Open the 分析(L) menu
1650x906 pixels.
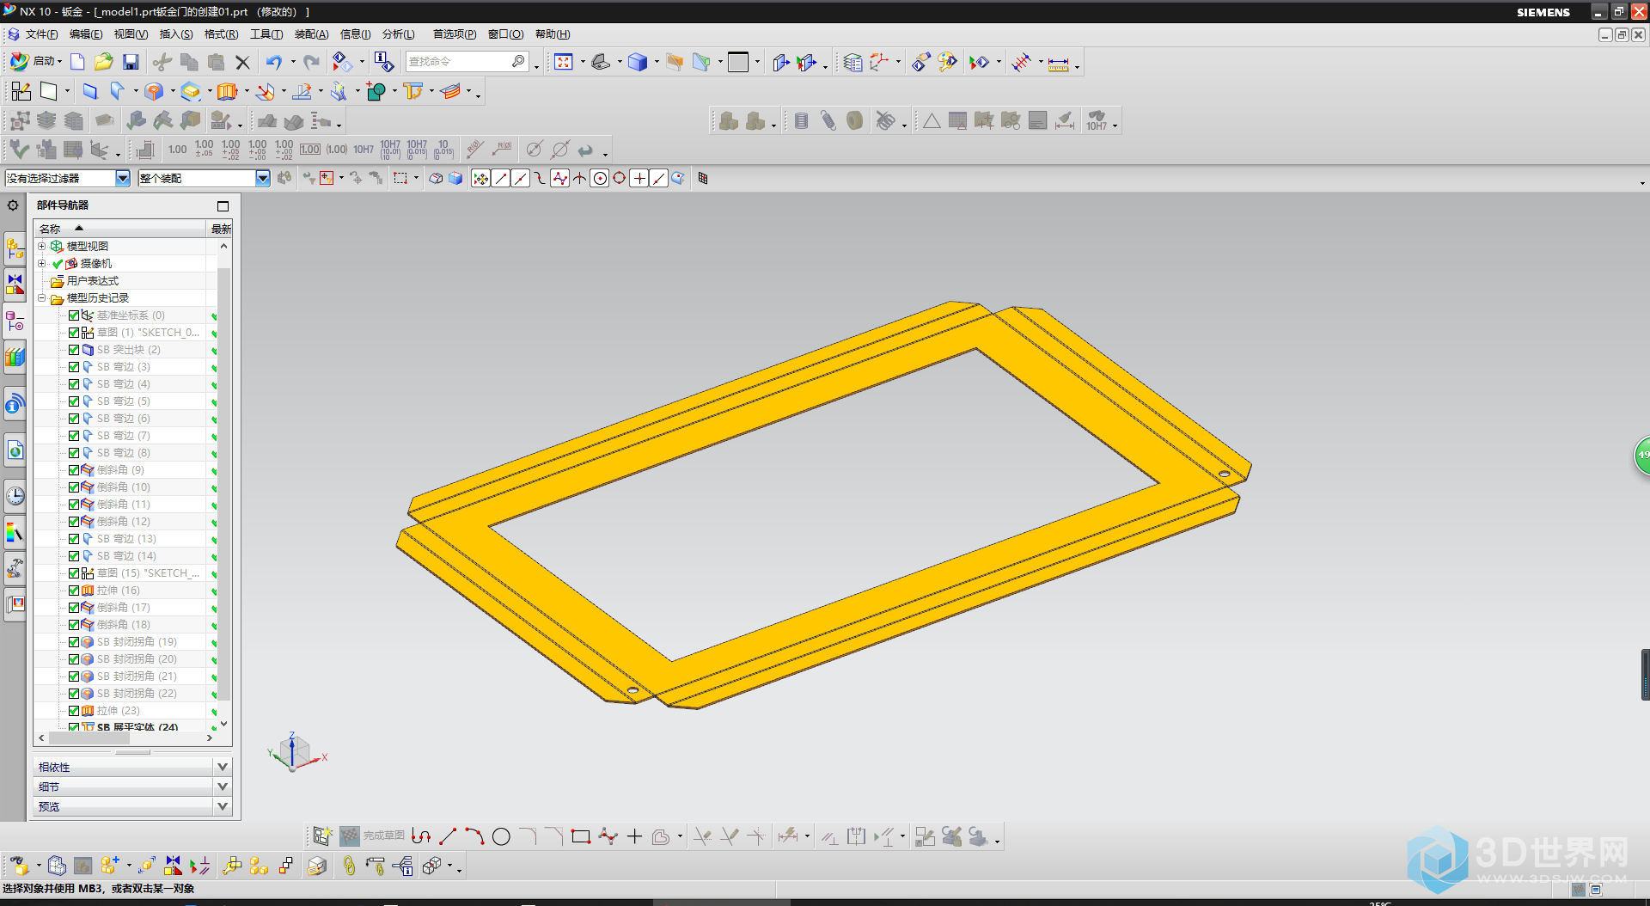coord(399,34)
